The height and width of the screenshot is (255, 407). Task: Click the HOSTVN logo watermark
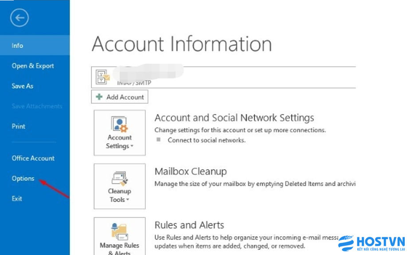click(372, 244)
